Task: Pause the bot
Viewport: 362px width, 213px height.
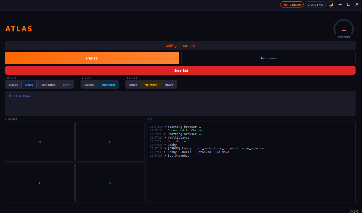Action: [x=92, y=58]
